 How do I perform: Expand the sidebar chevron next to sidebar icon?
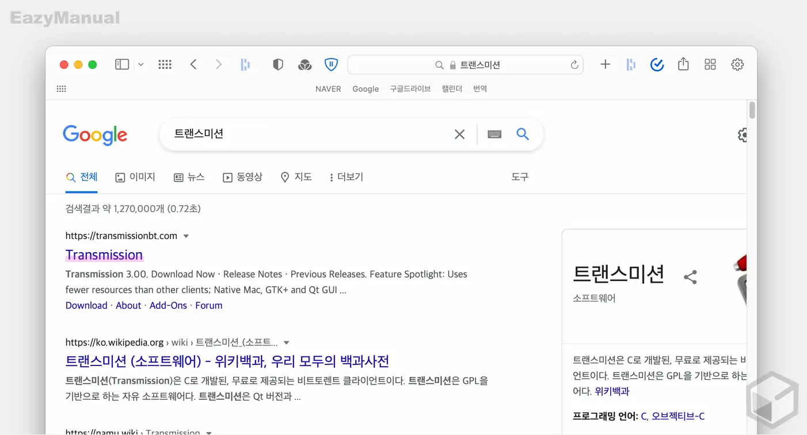(x=140, y=64)
